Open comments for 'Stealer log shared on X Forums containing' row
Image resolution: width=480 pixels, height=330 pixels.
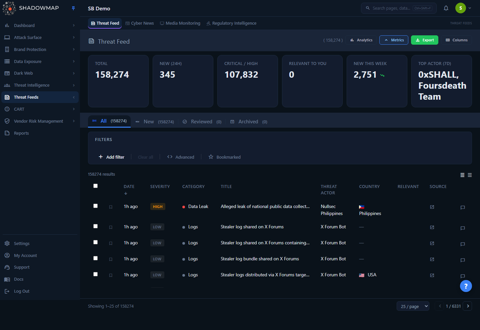(463, 244)
